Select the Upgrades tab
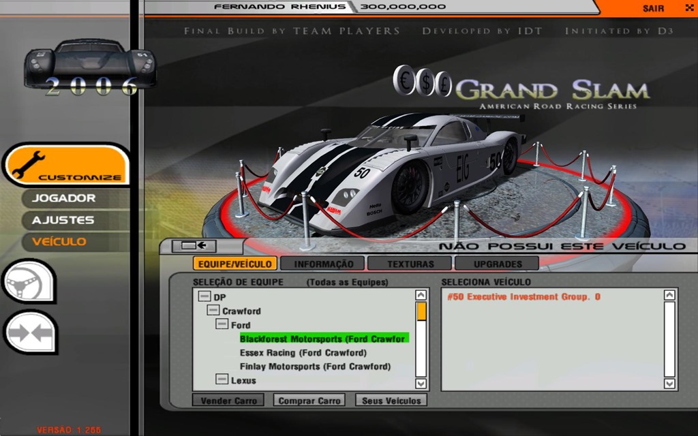The width and height of the screenshot is (698, 436). pos(496,264)
